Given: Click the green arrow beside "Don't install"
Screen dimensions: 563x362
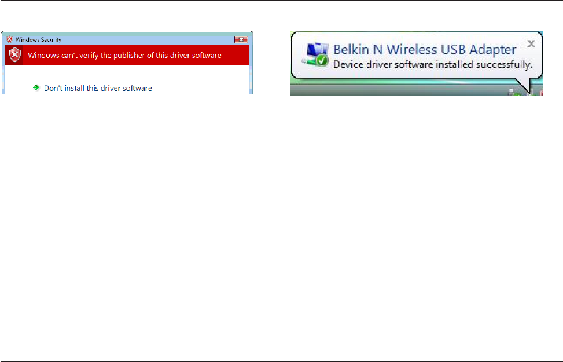Looking at the screenshot, I should (x=36, y=87).
